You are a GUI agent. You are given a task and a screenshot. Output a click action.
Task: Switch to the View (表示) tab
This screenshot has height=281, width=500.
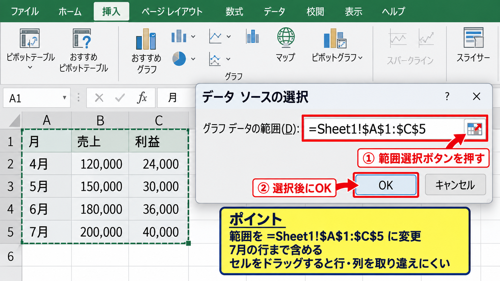[353, 11]
